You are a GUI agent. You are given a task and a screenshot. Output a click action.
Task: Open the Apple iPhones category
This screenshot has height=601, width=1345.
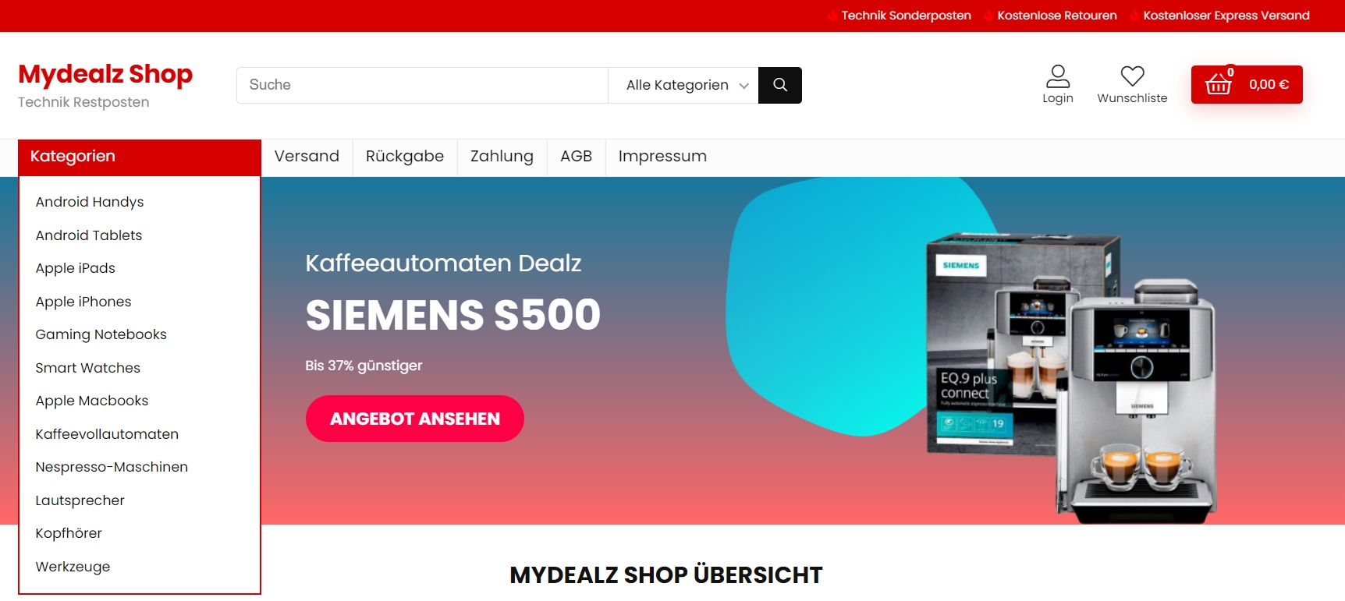[x=83, y=302]
